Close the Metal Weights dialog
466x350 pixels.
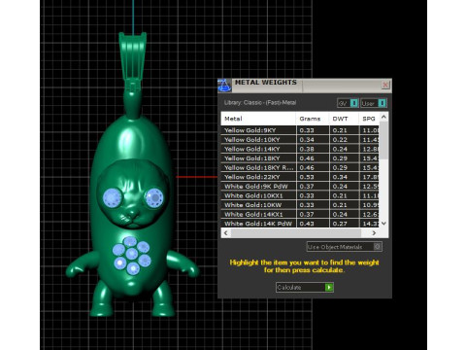[x=385, y=85]
